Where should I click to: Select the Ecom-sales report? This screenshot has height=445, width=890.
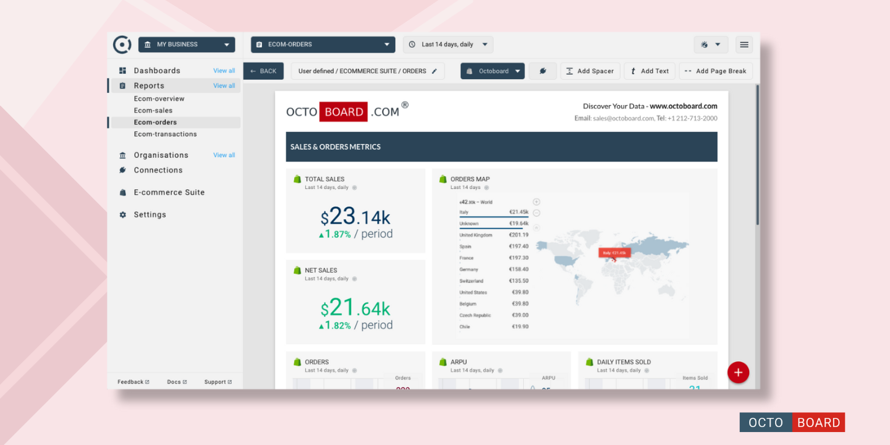point(153,111)
